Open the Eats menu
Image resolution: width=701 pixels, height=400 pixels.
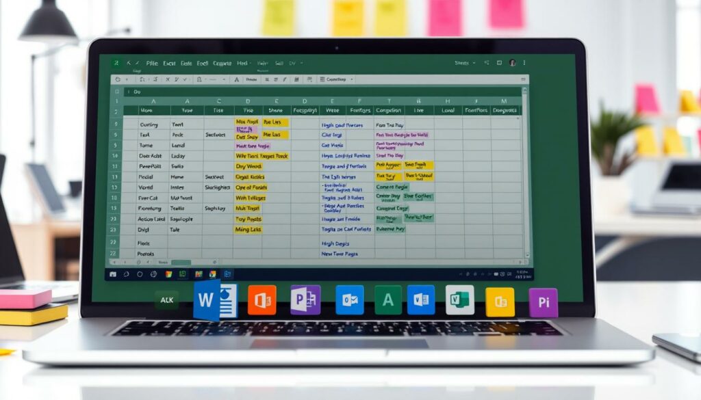tap(186, 64)
